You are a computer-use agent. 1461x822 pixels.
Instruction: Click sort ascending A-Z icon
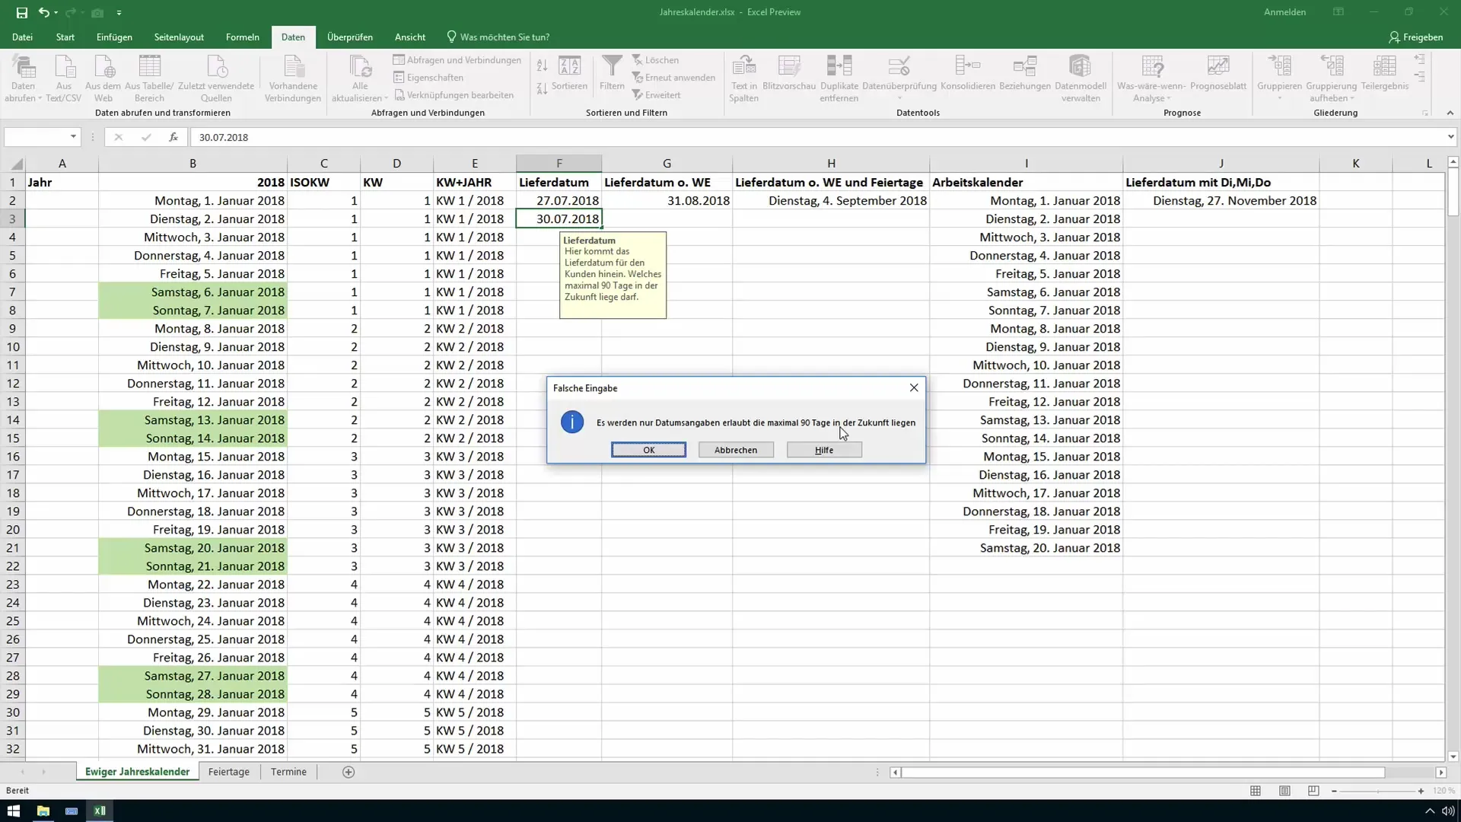pos(542,66)
